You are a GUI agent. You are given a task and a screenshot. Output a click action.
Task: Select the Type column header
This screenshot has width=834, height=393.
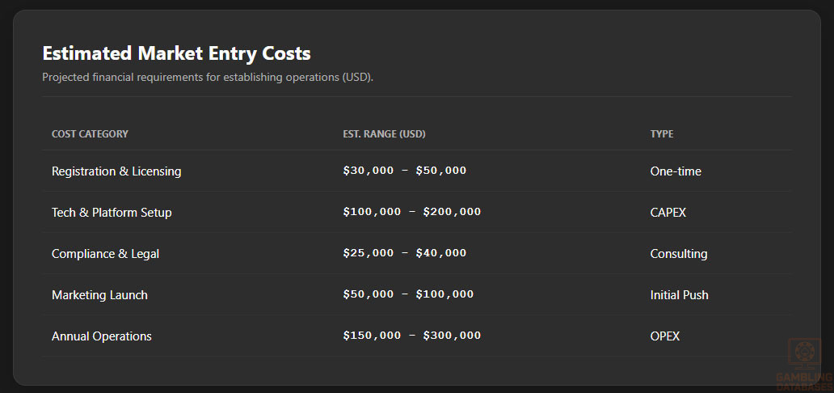tap(662, 134)
